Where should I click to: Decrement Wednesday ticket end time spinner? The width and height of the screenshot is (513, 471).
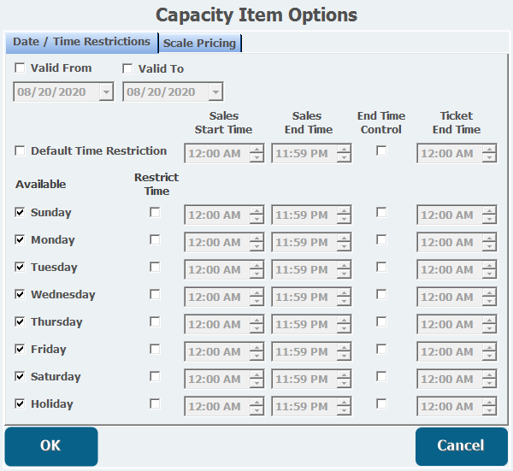(489, 302)
